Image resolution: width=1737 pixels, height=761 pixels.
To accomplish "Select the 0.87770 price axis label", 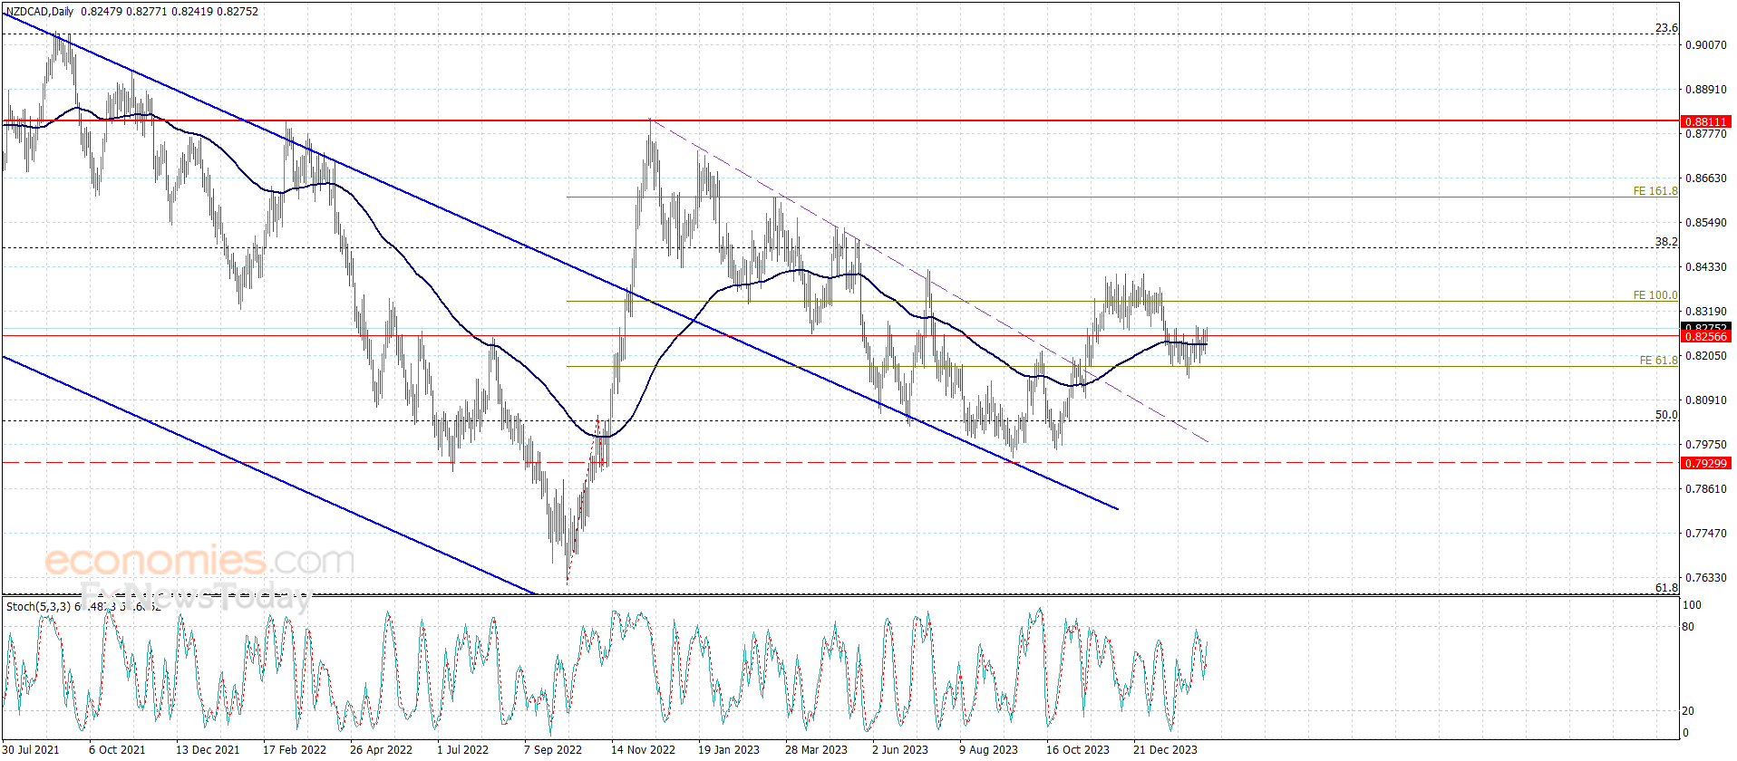I will 1705,134.
